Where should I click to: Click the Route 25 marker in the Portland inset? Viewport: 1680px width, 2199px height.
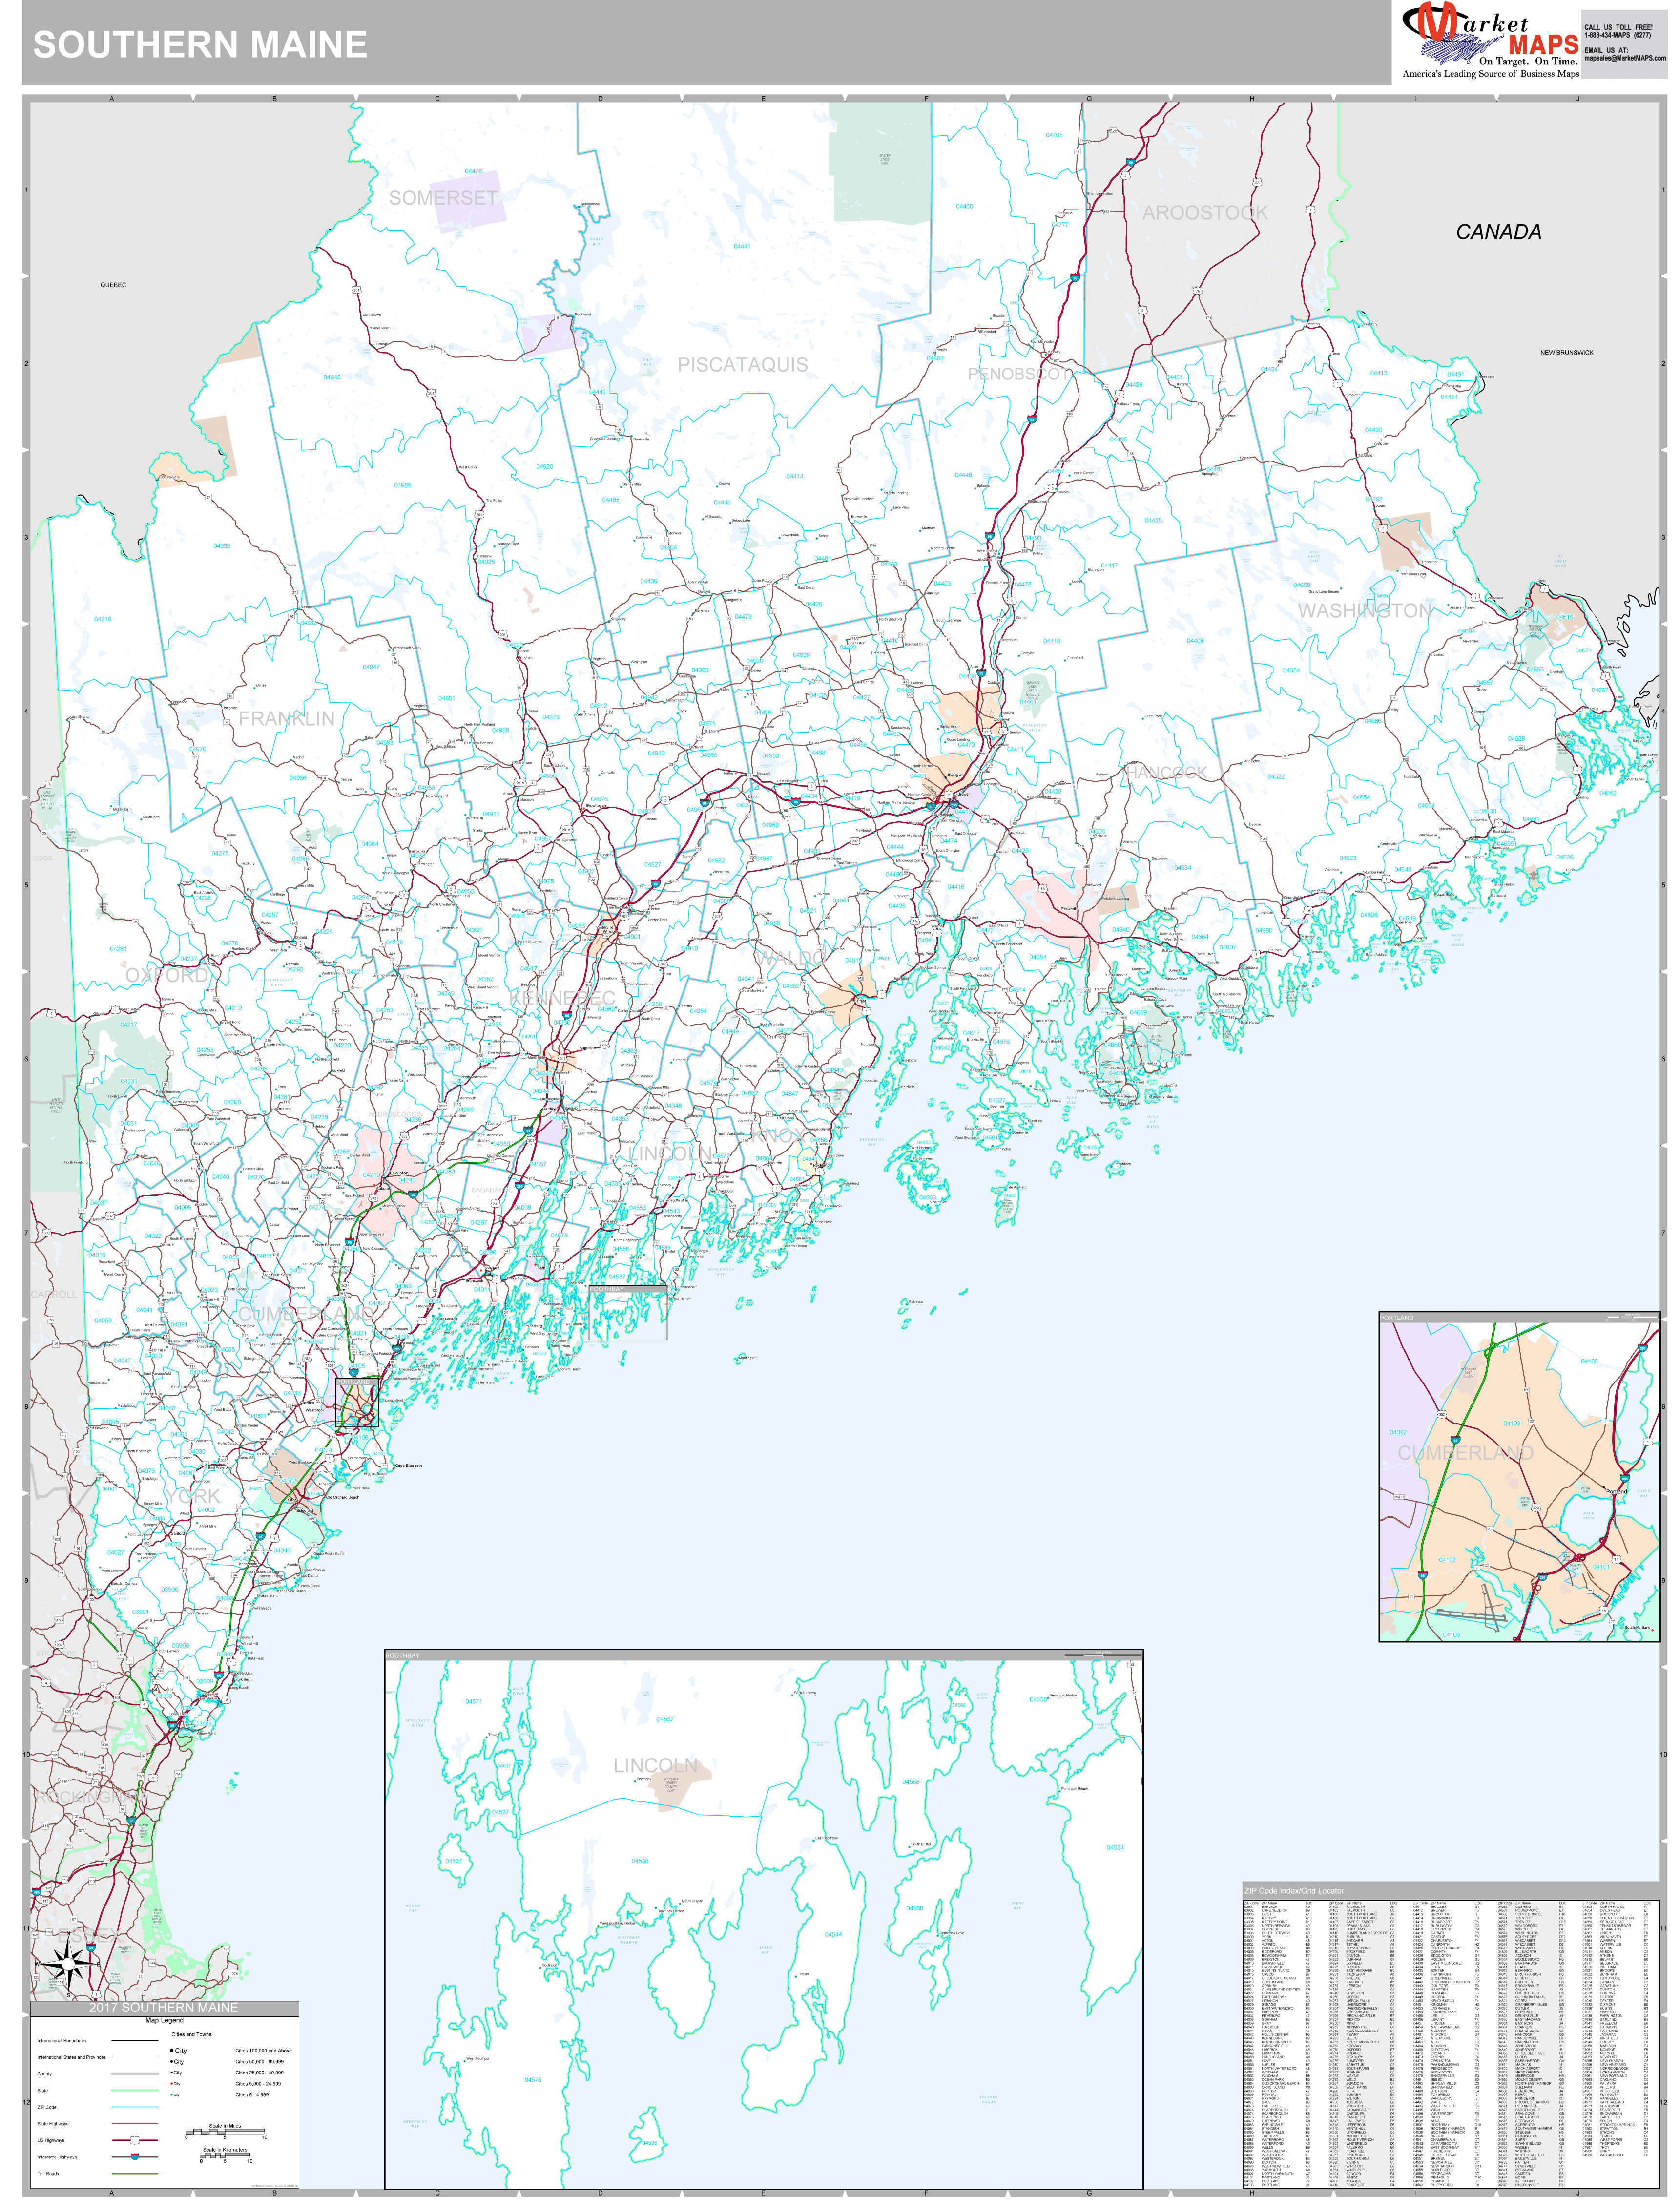[x=1489, y=1529]
